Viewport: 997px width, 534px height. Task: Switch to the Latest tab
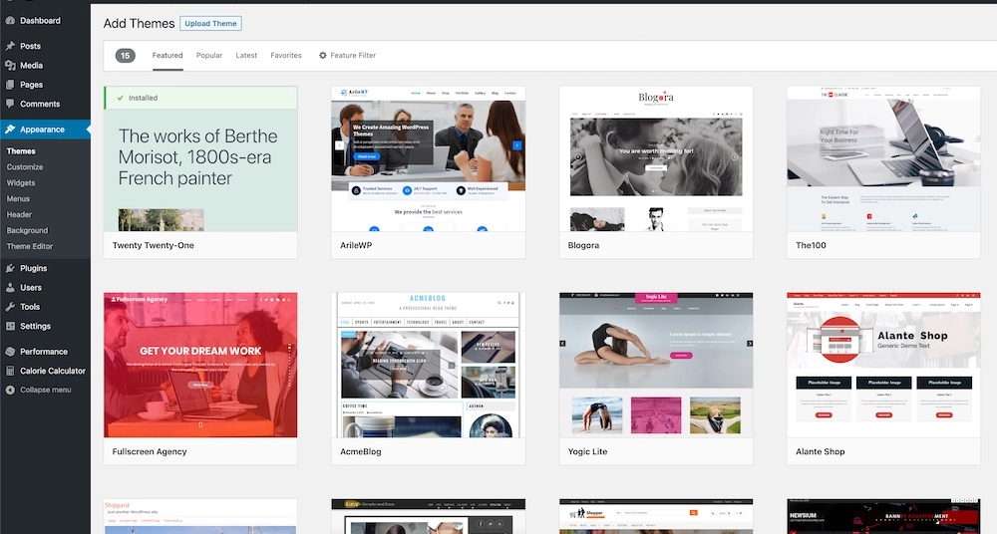(246, 56)
